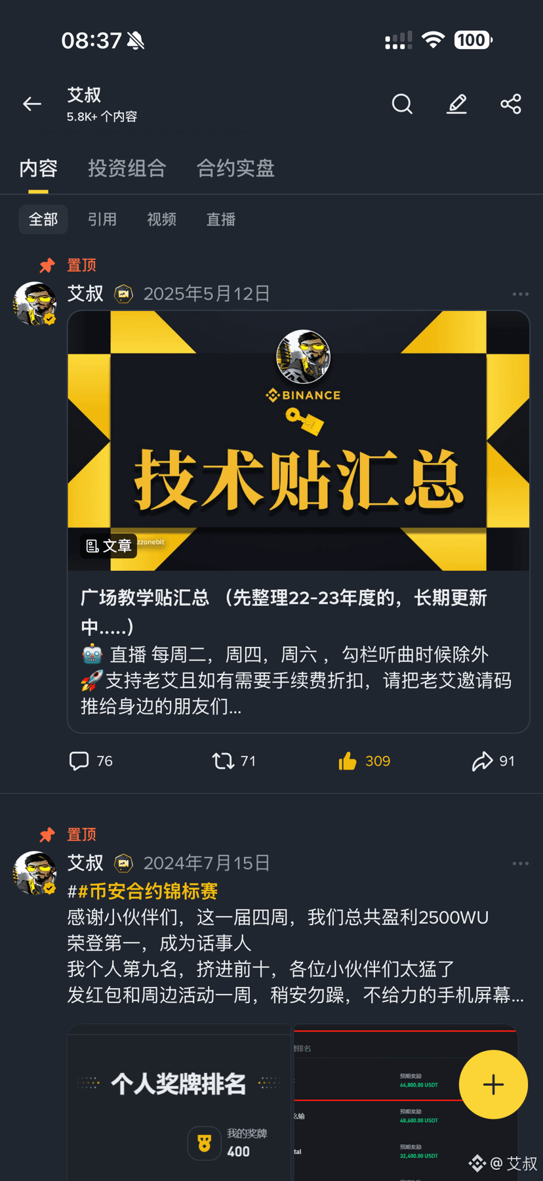Tap the yellow plus create button
Viewport: 543px width, 1181px height.
[493, 1085]
